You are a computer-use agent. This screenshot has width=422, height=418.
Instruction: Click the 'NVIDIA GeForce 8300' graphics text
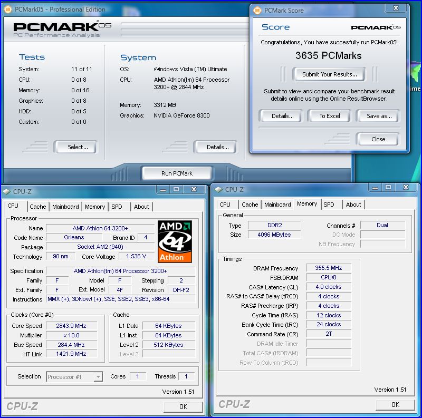(x=181, y=115)
